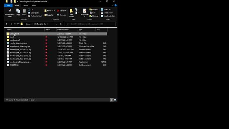Select the mod folder
Image resolution: width=229 pixels, height=129 pixels.
click(x=57, y=37)
